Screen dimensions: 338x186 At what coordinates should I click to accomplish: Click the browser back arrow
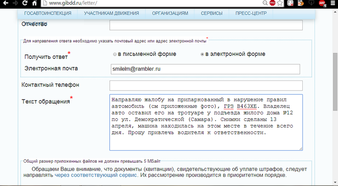click(x=5, y=3)
